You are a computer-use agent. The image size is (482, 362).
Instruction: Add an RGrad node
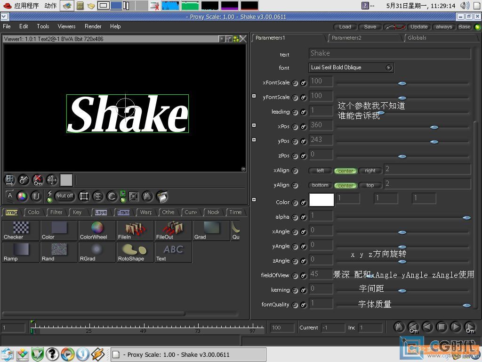(97, 252)
